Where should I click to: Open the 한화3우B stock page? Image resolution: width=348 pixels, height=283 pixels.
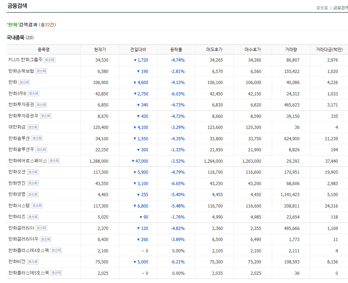[17, 93]
